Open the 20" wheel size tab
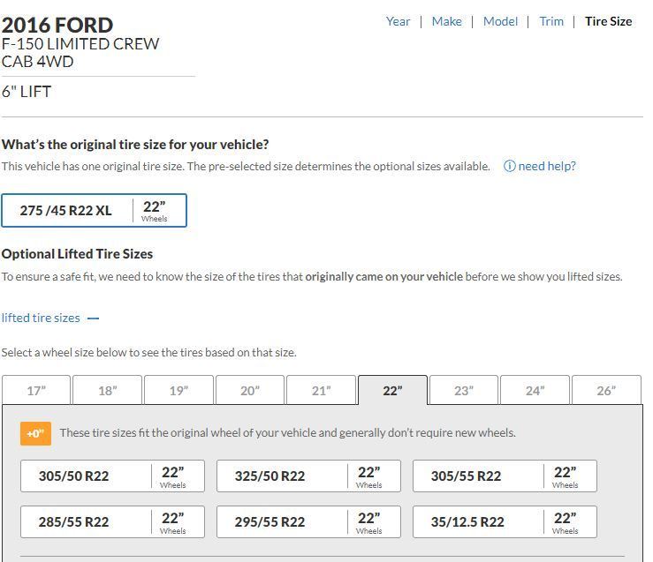The height and width of the screenshot is (562, 653). [250, 390]
